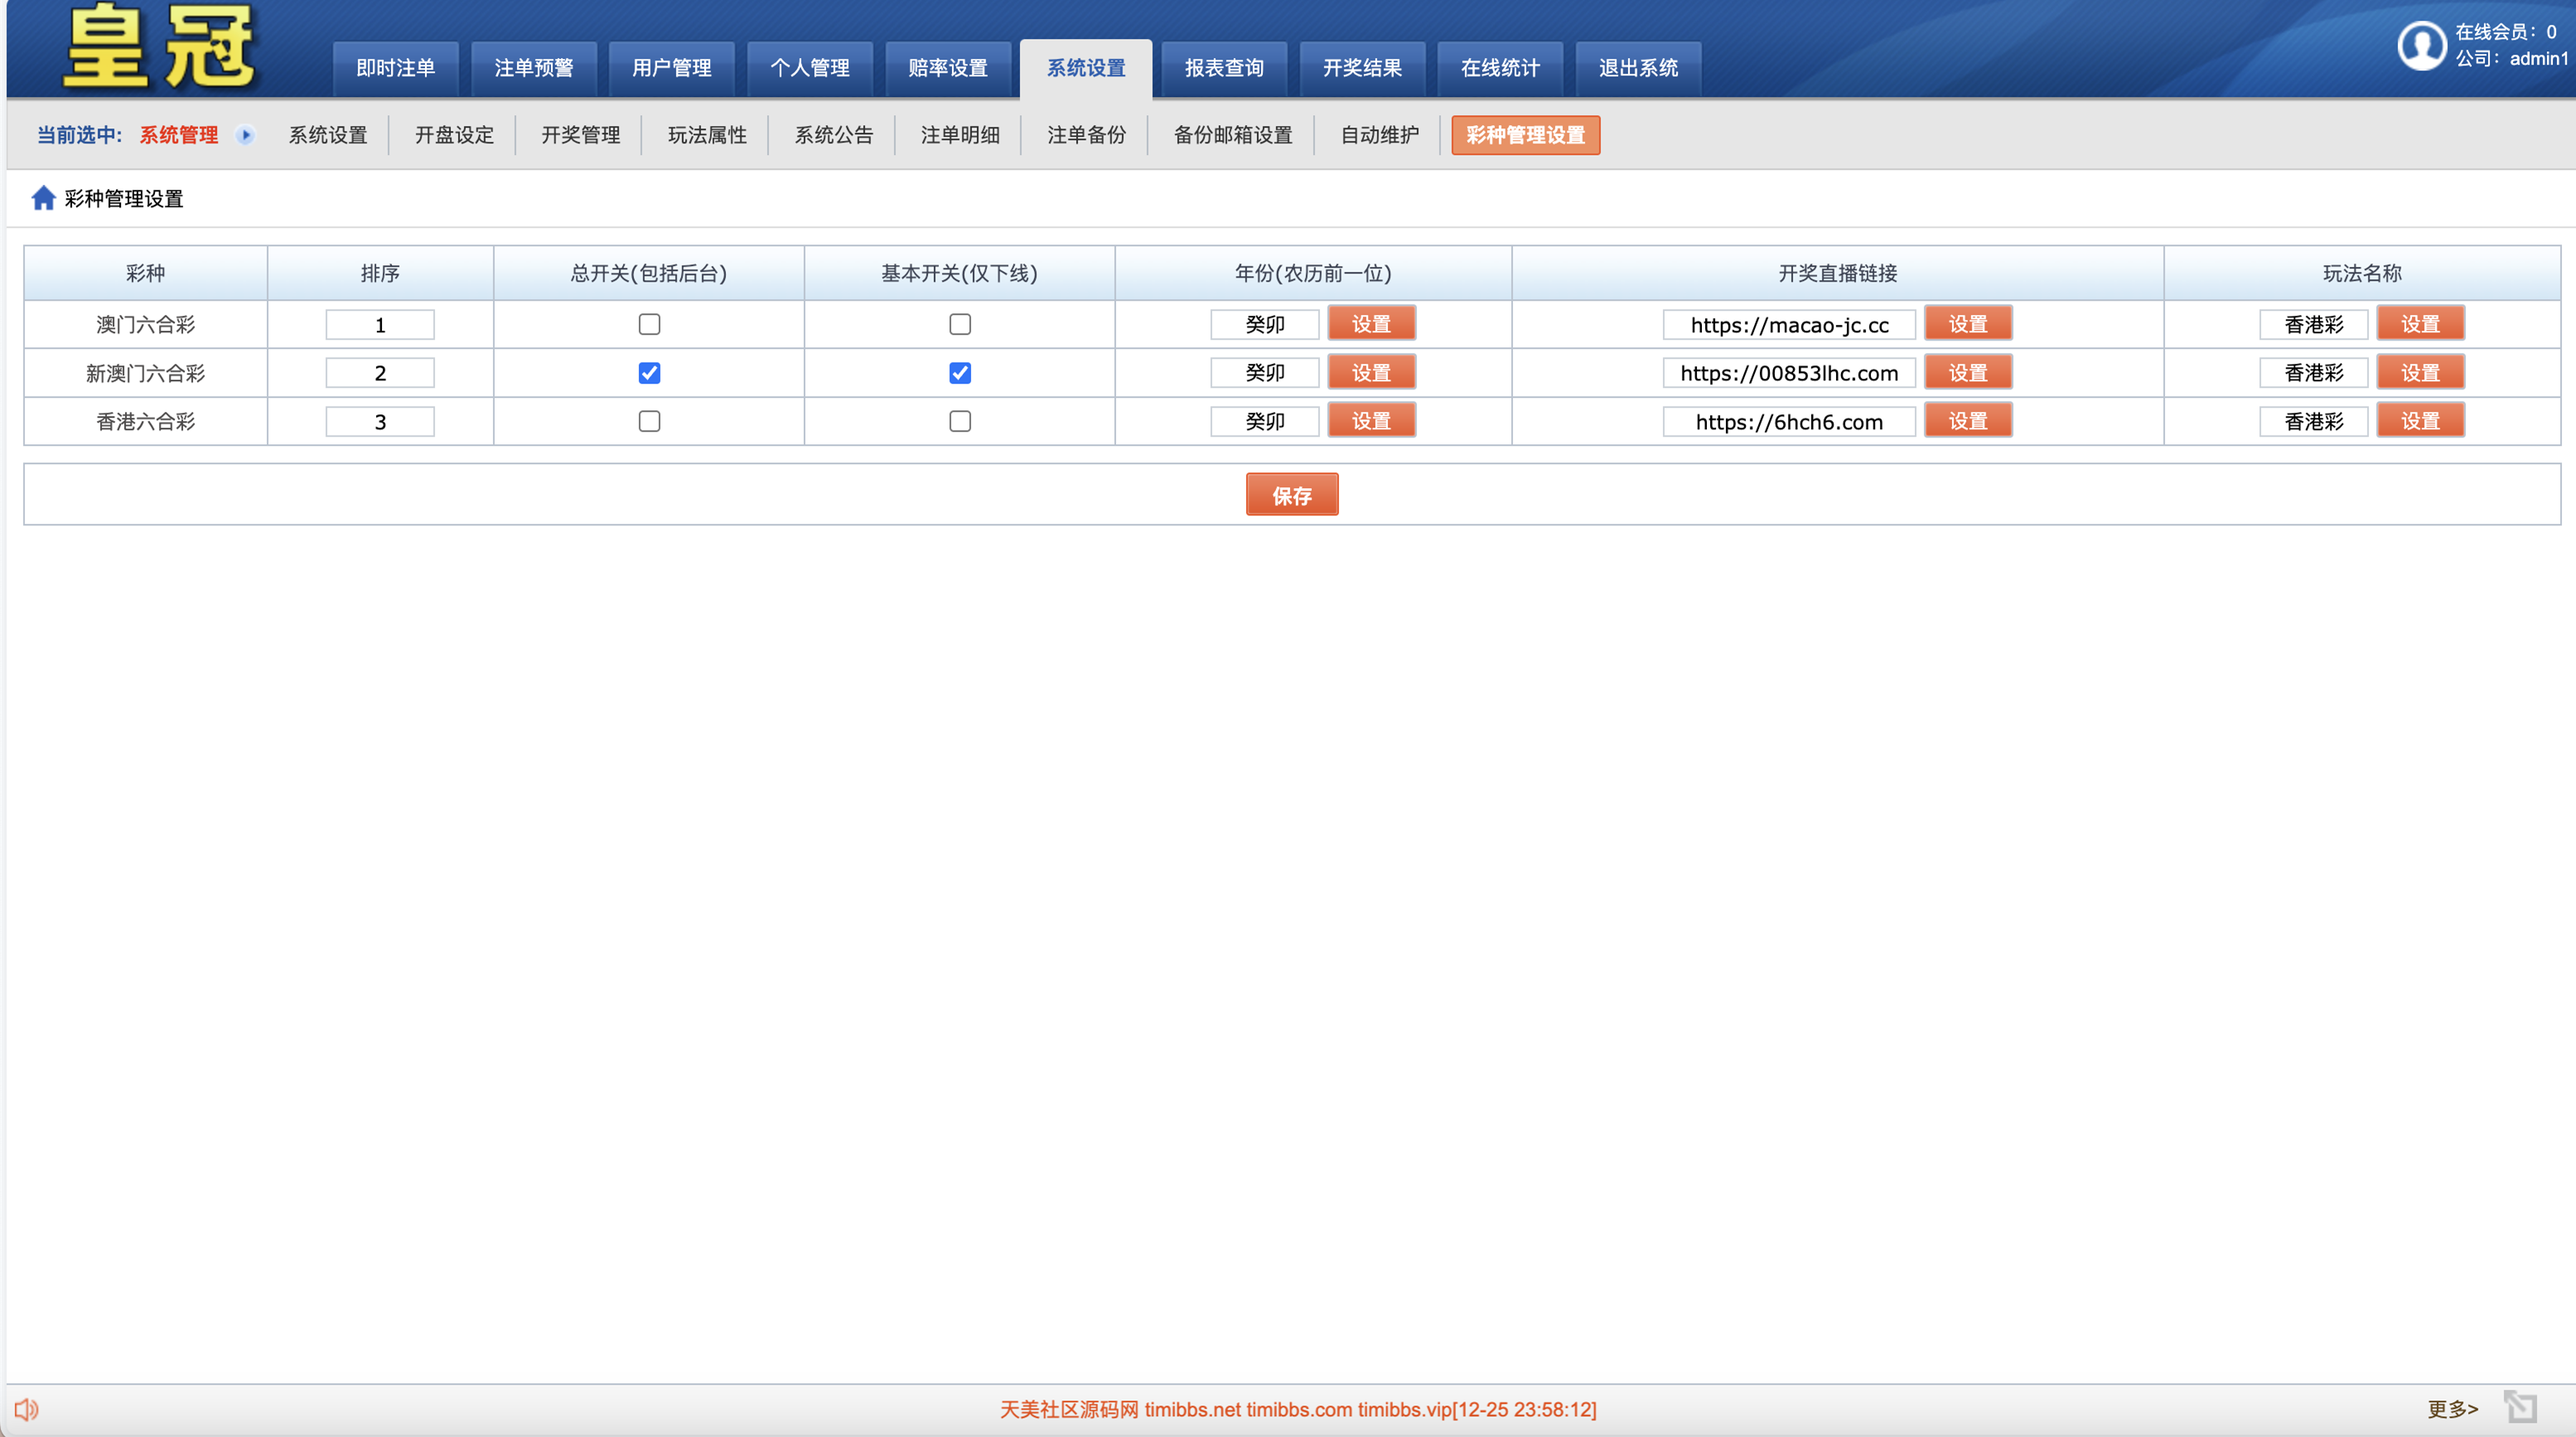The image size is (2576, 1437).
Task: Open the 赔率设置 tab
Action: click(947, 68)
